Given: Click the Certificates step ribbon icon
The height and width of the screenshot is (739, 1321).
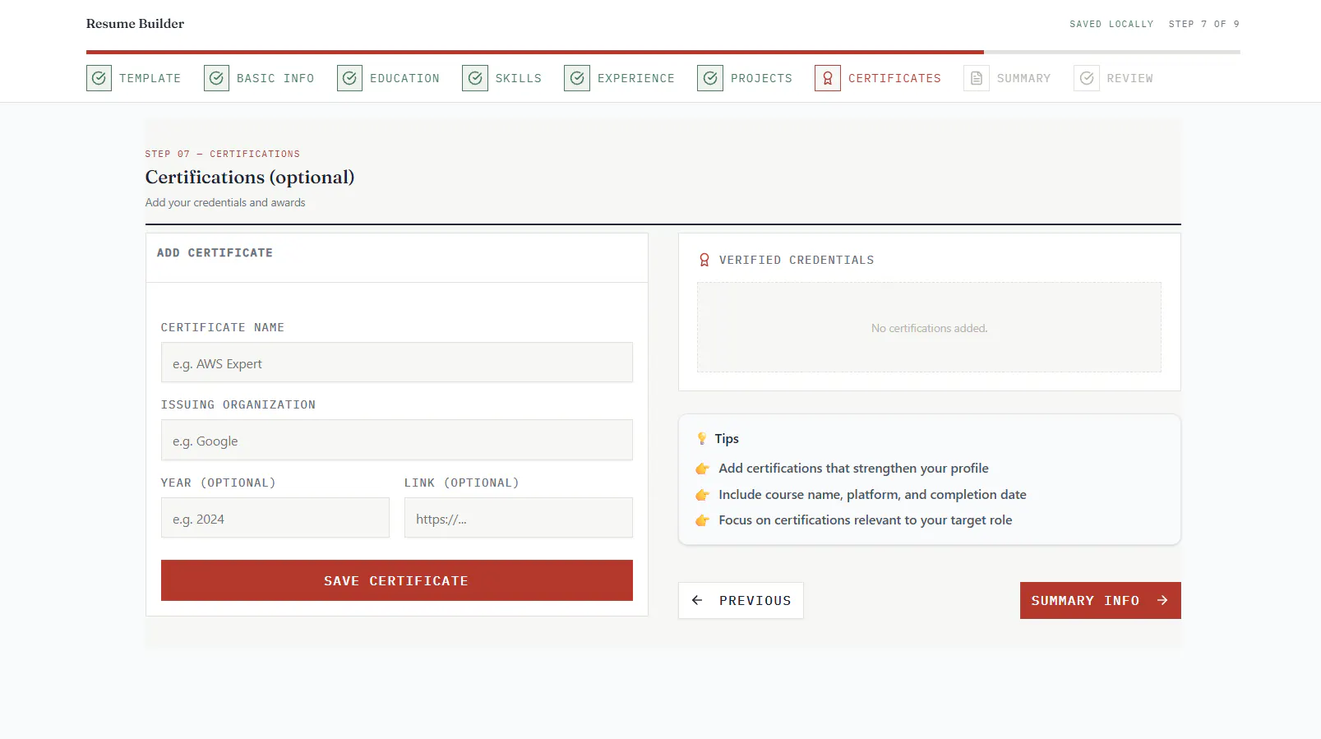Looking at the screenshot, I should pyautogui.click(x=828, y=78).
